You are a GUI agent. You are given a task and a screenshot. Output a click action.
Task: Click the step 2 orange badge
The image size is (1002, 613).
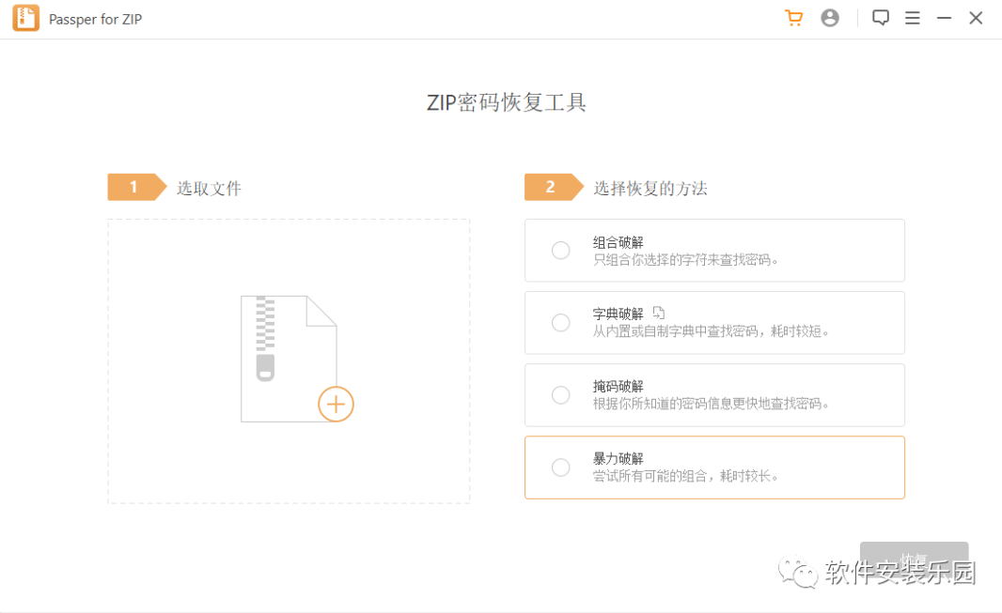(x=552, y=188)
